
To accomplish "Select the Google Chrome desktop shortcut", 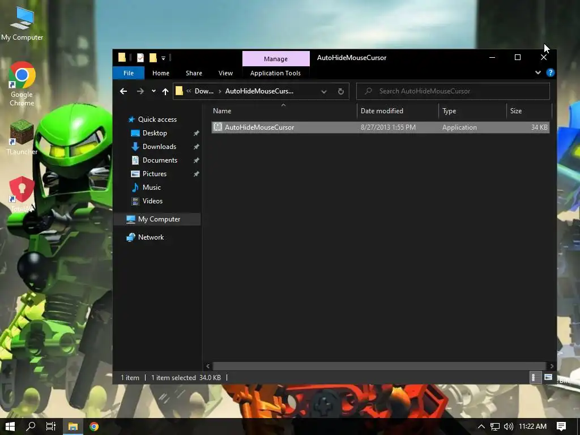I will (x=22, y=84).
